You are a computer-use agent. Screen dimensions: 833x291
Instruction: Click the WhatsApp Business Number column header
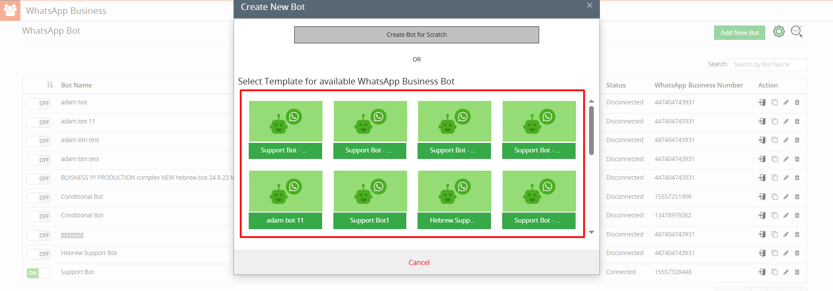[x=699, y=85]
